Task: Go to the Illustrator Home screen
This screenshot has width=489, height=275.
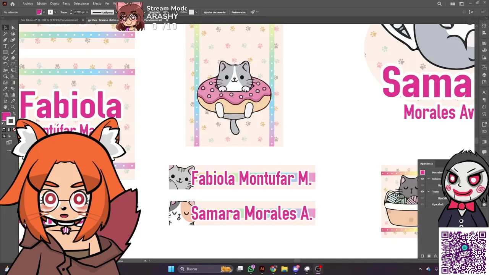Action: pyautogui.click(x=12, y=4)
